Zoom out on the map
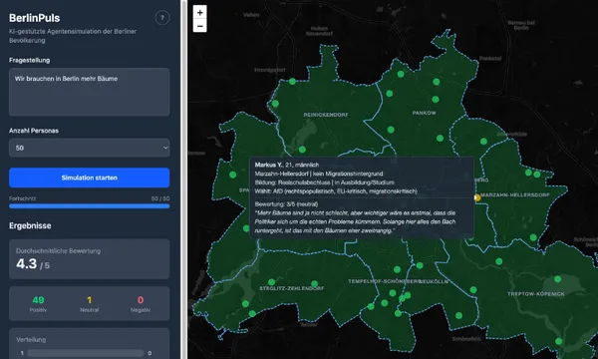Image resolution: width=598 pixels, height=359 pixels. pyautogui.click(x=200, y=26)
